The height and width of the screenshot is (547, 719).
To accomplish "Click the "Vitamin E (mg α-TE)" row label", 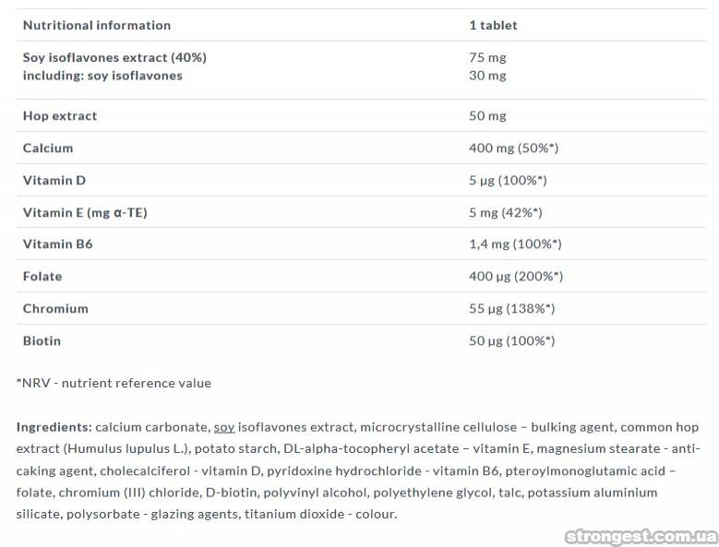I will pyautogui.click(x=85, y=212).
